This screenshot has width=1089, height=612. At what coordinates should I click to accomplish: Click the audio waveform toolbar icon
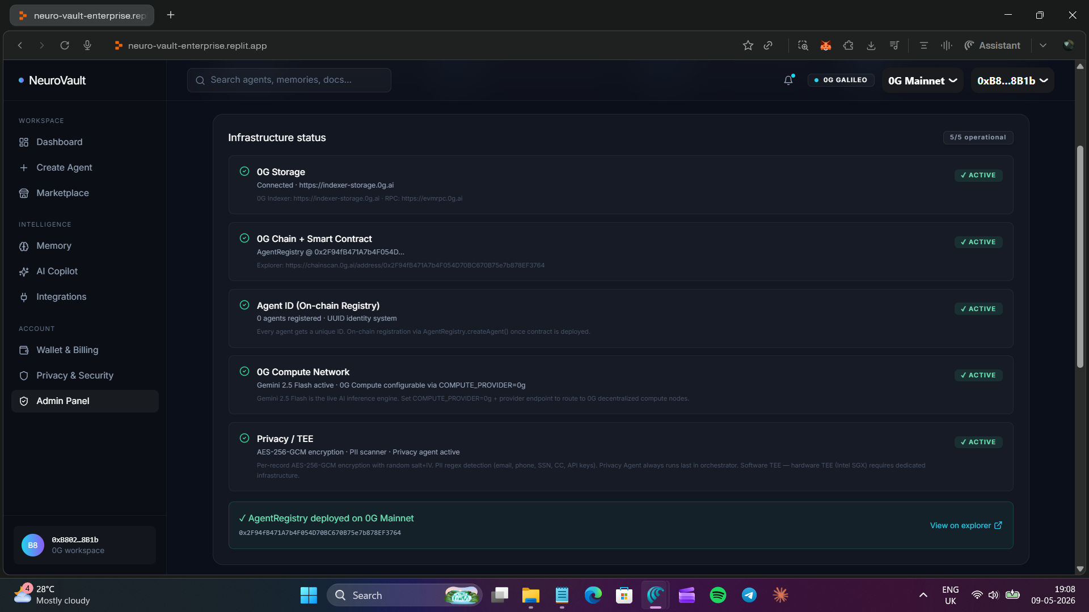pos(947,45)
